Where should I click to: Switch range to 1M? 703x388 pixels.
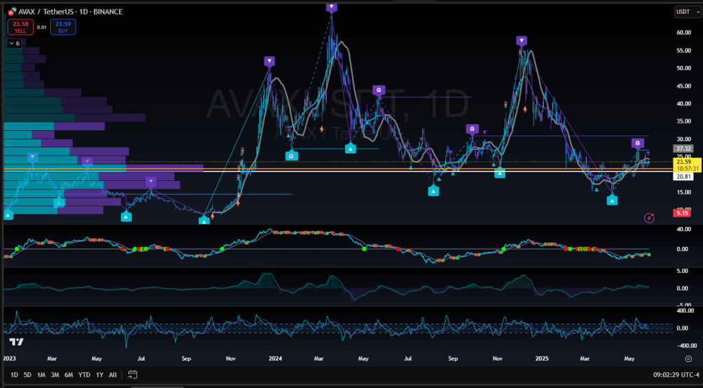[x=41, y=374]
